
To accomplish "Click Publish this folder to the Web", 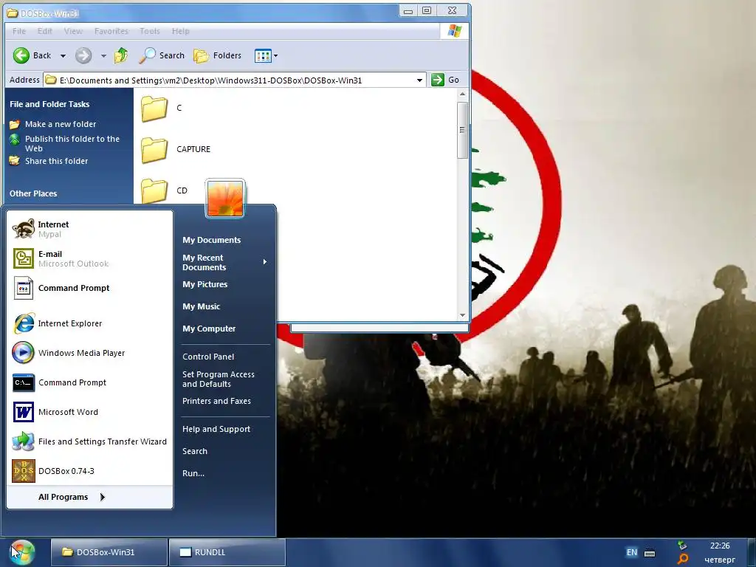I will (x=72, y=144).
